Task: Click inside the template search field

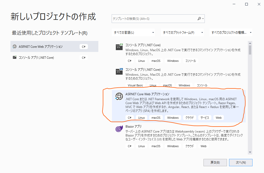Action: tap(151, 19)
